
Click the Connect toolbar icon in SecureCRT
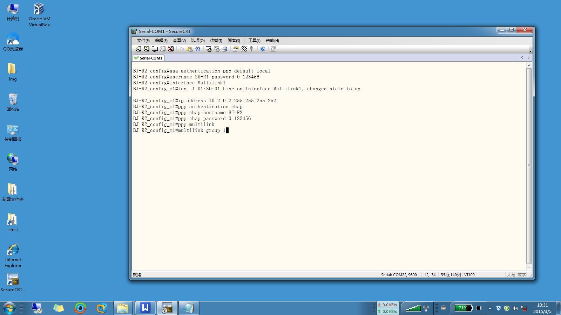[x=138, y=49]
